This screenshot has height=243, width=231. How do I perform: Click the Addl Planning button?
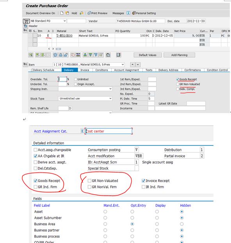pyautogui.click(x=179, y=55)
